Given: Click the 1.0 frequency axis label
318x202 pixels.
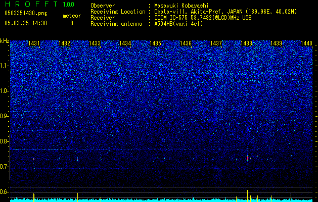Looking at the screenshot, I should click(4, 91).
